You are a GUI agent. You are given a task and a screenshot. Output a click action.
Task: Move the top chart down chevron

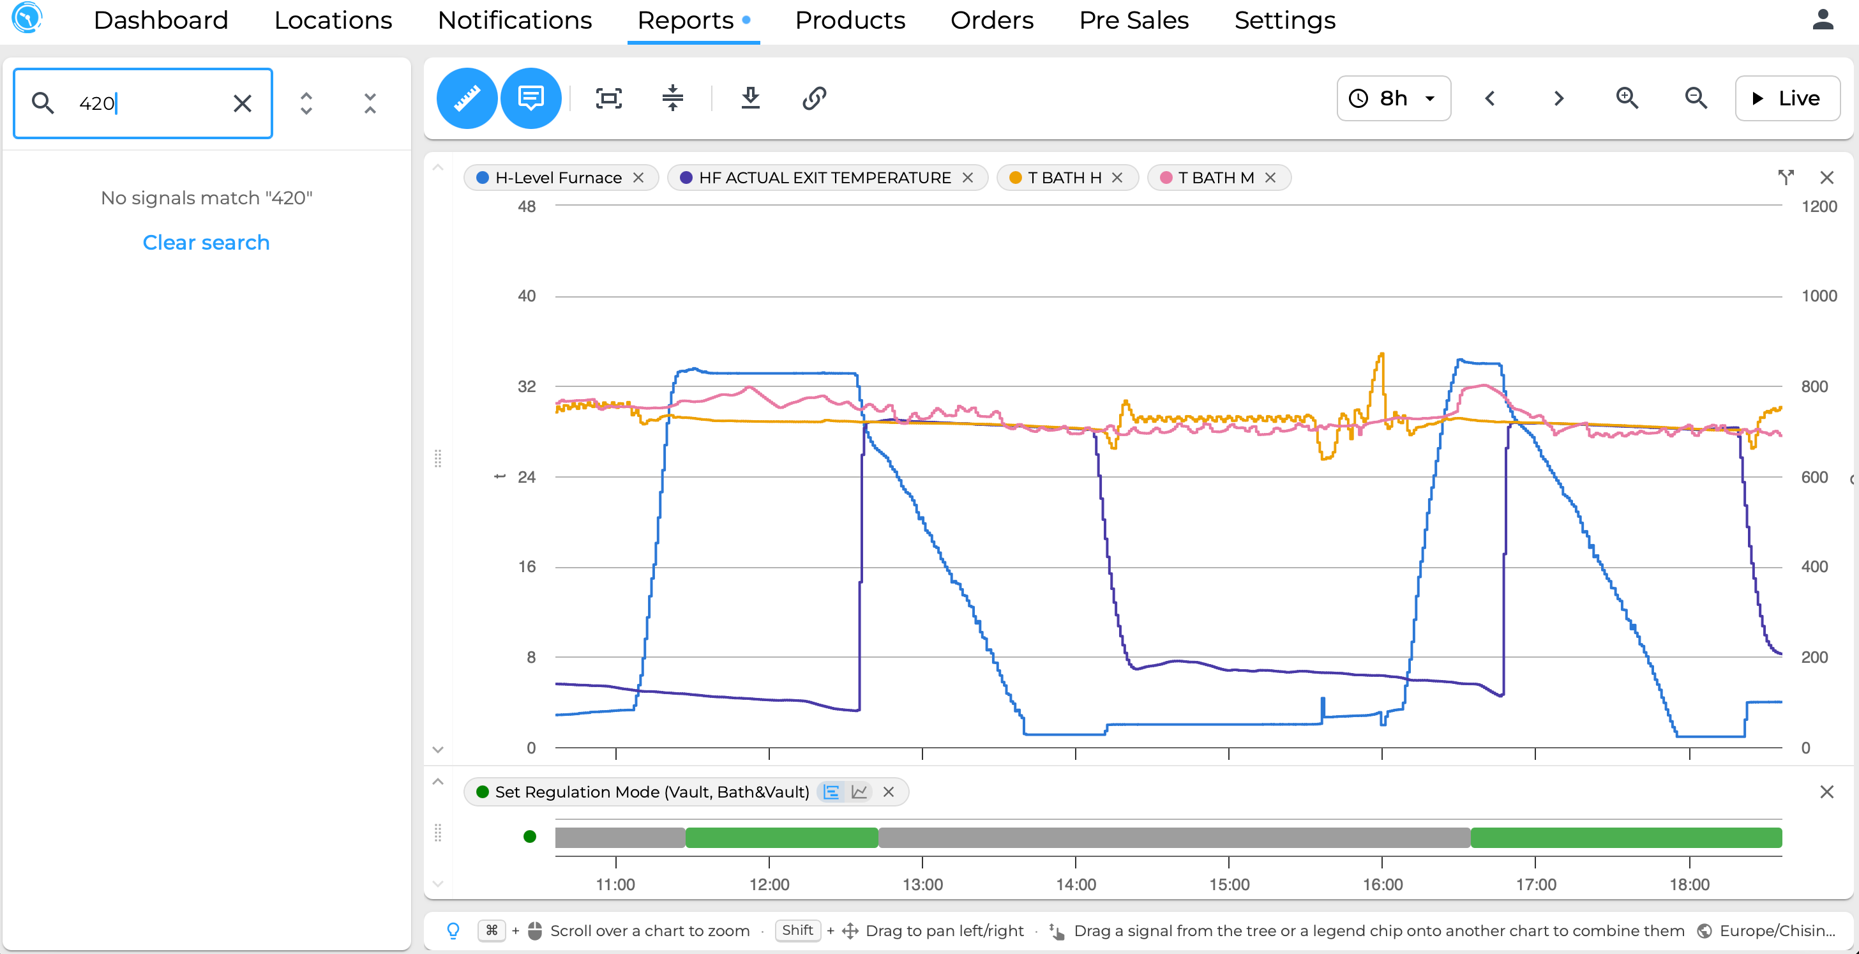click(x=437, y=750)
